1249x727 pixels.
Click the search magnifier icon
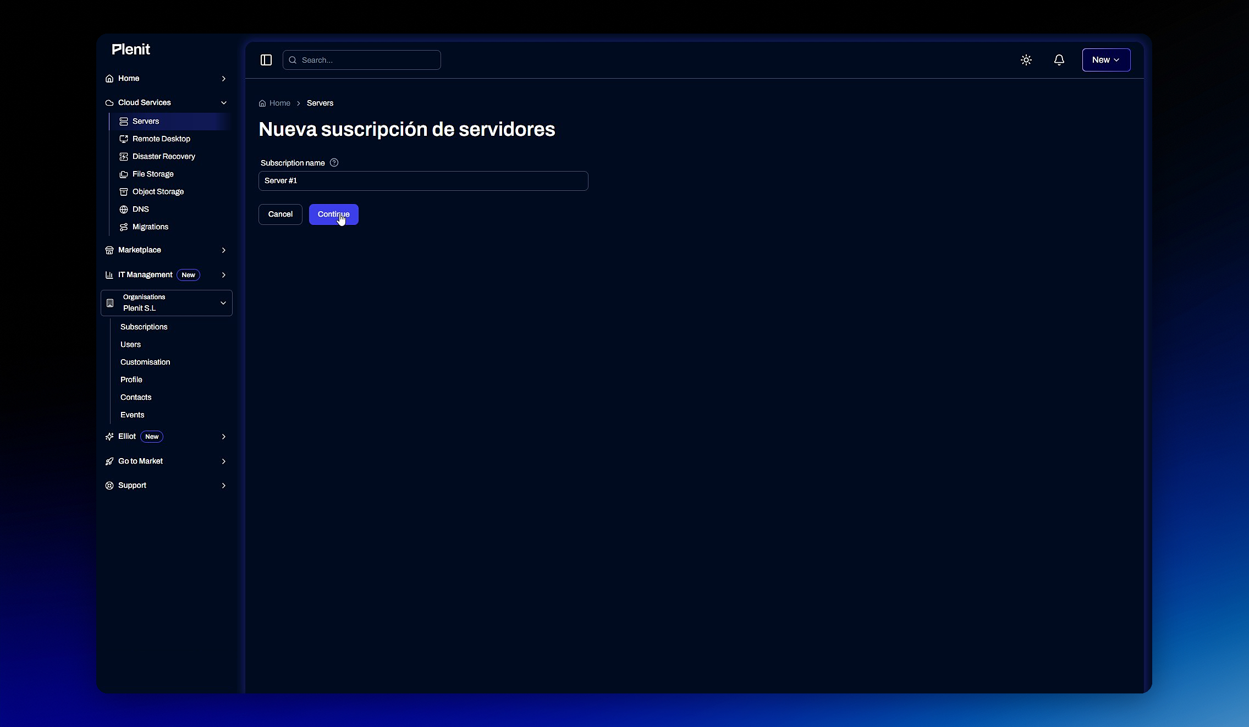[x=293, y=60]
